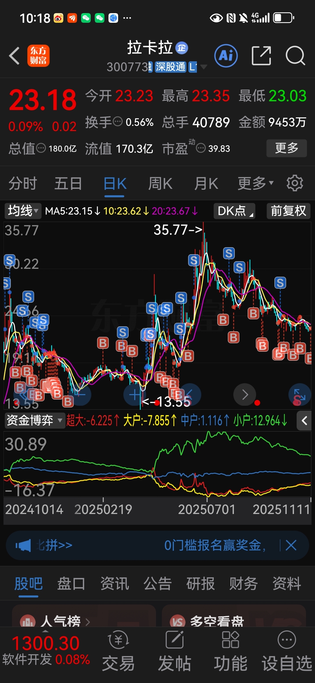Open 前复权 adjustment selector
The height and width of the screenshot is (683, 315).
[x=288, y=211]
